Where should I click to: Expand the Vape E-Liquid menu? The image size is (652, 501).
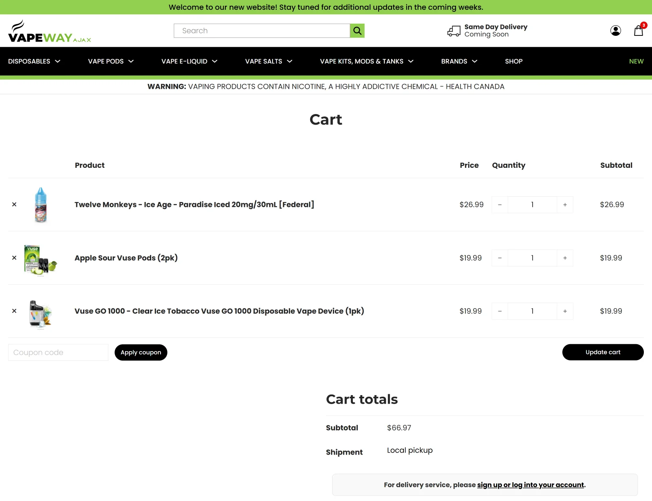point(189,61)
